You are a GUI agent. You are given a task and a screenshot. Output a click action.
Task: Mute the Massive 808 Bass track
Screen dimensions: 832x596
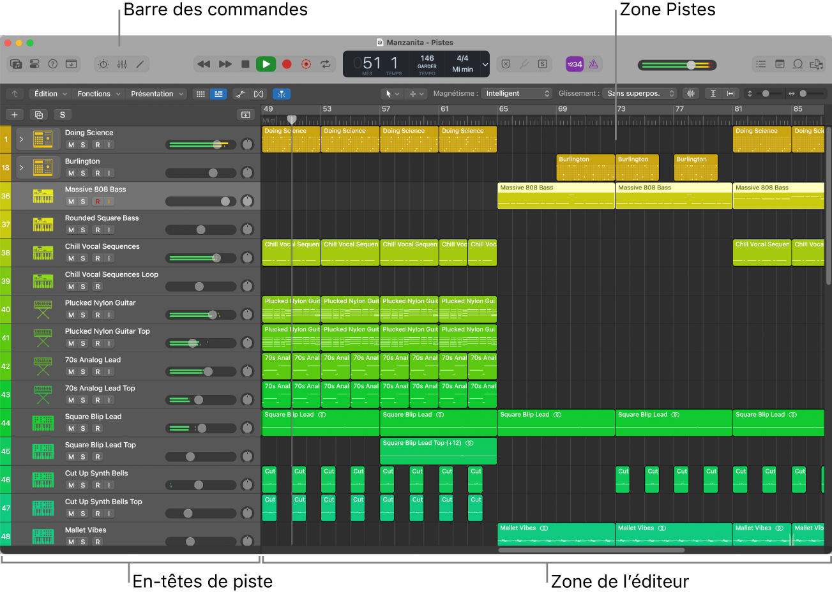pos(70,201)
